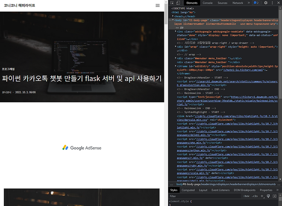
Task: Toggle the device toolbar icon
Action: (178, 3)
